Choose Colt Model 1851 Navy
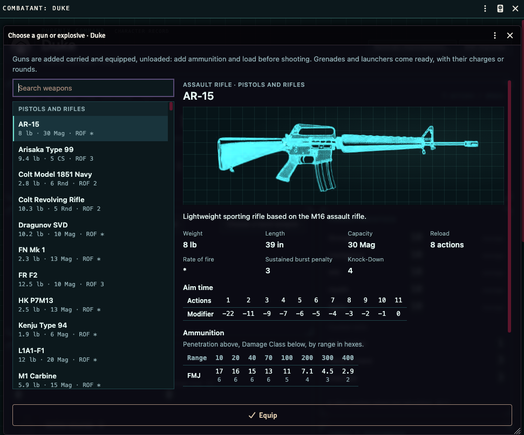Image resolution: width=524 pixels, height=435 pixels. pyautogui.click(x=90, y=178)
